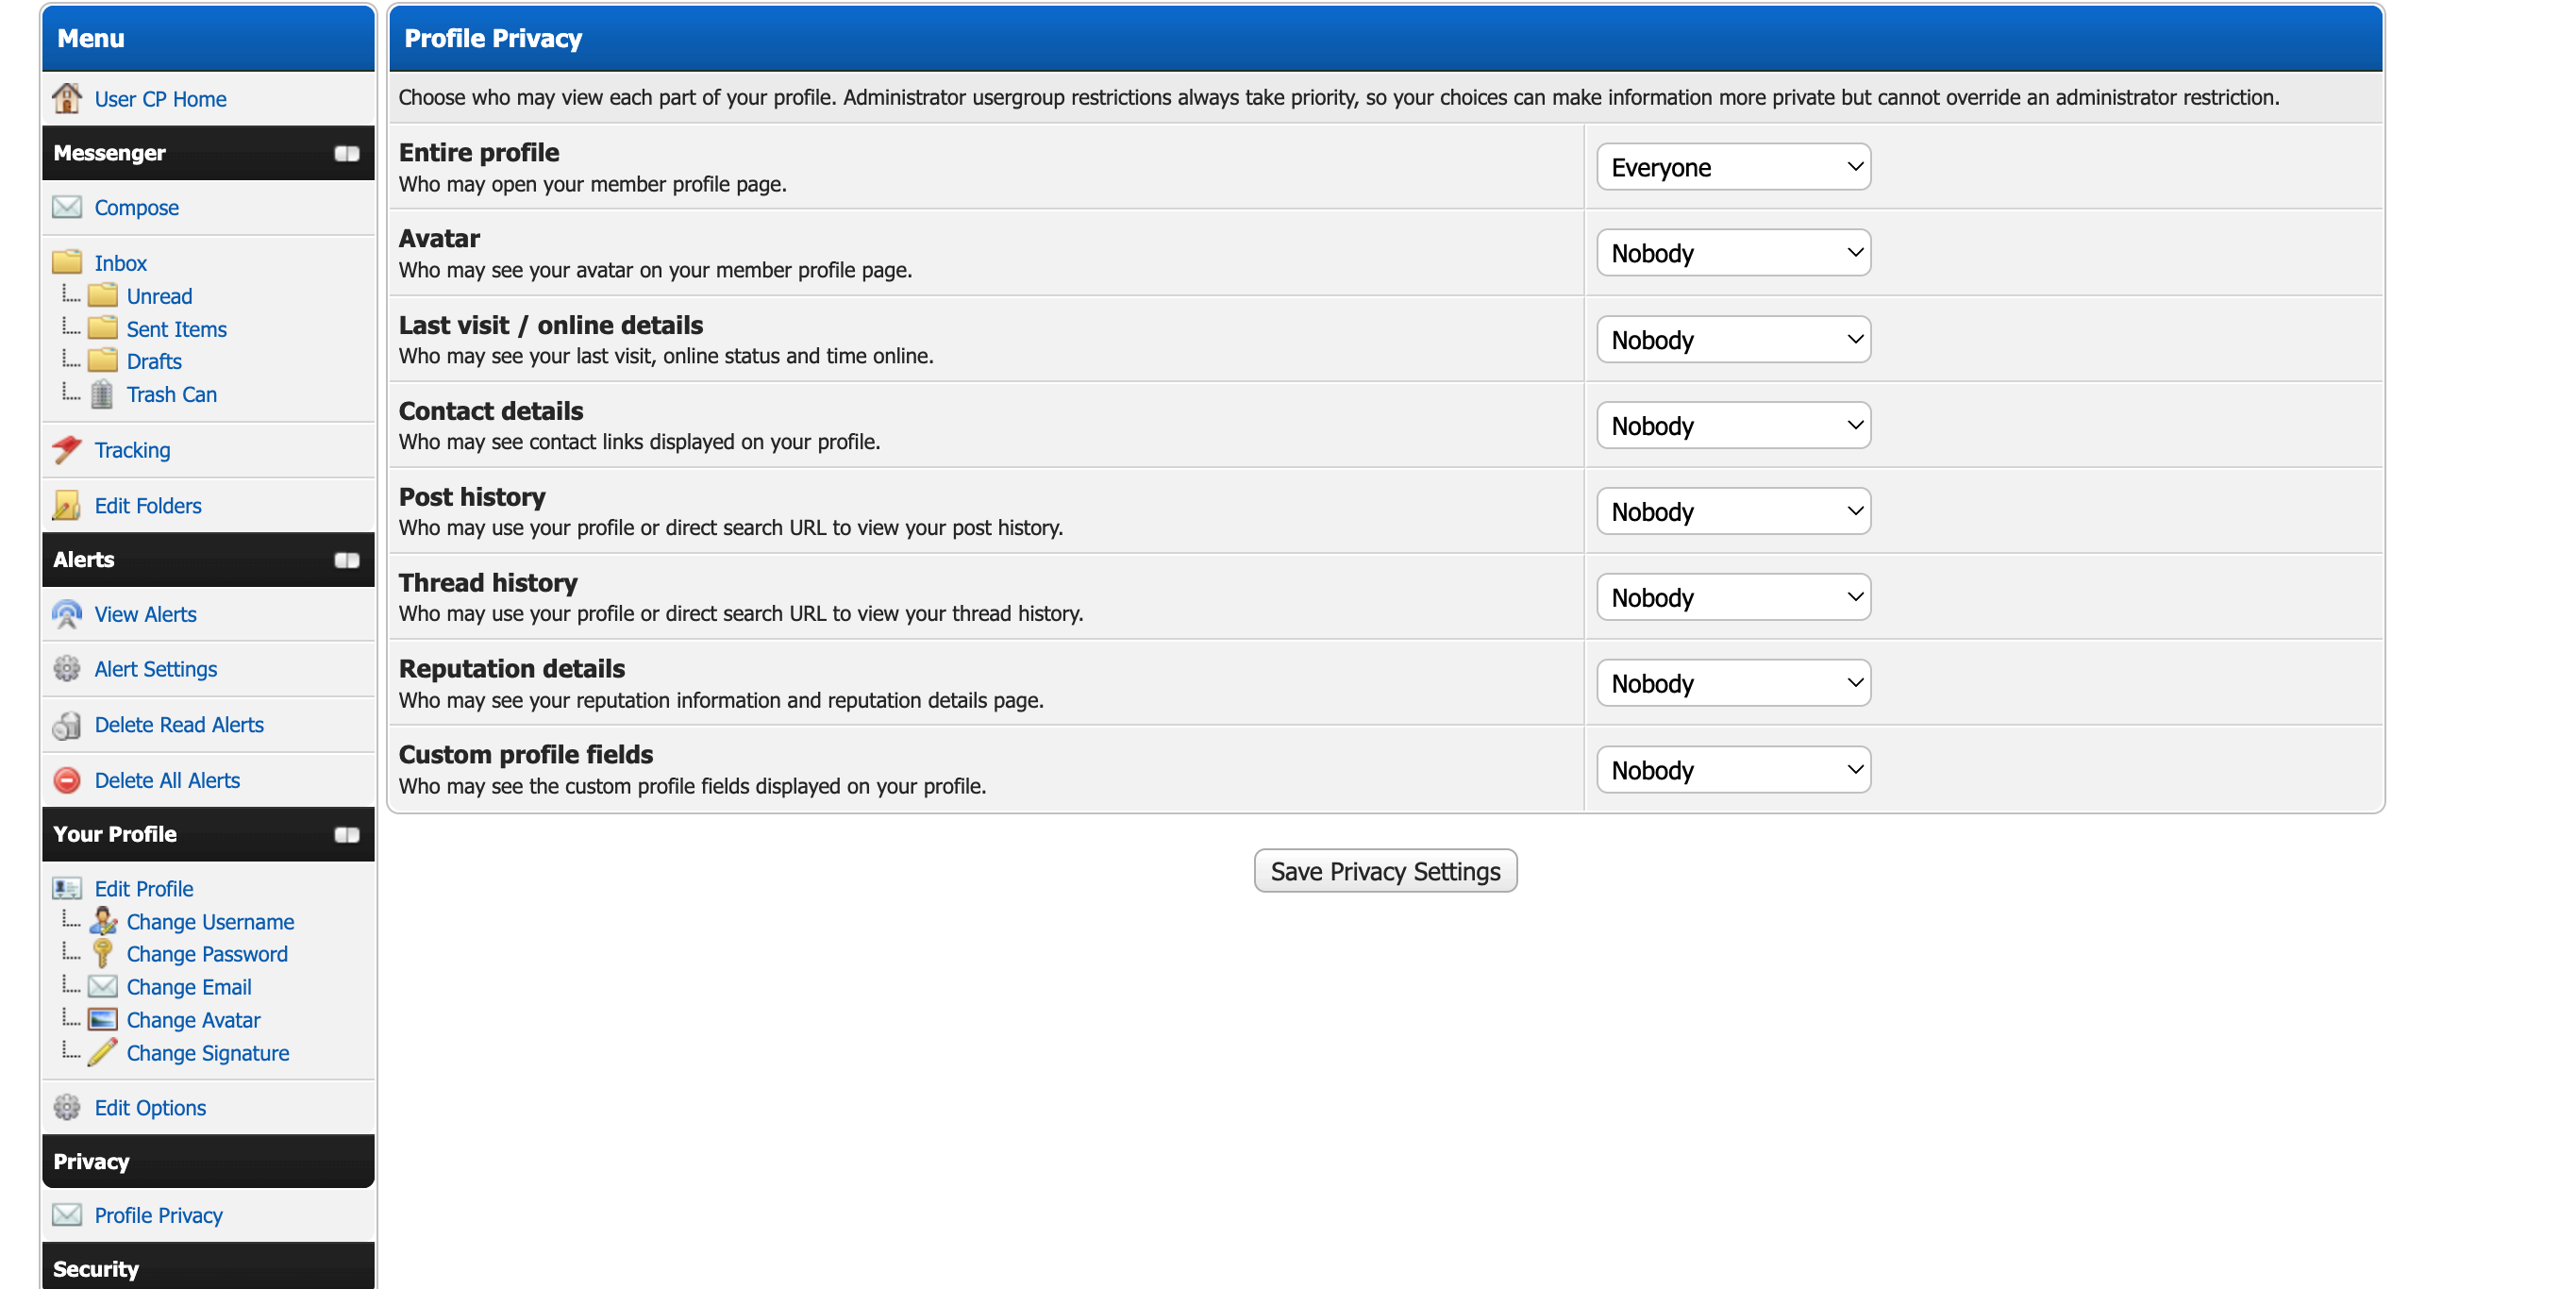Click the Compose envelope icon
Screen dimensions: 2576x1289
pyautogui.click(x=67, y=207)
